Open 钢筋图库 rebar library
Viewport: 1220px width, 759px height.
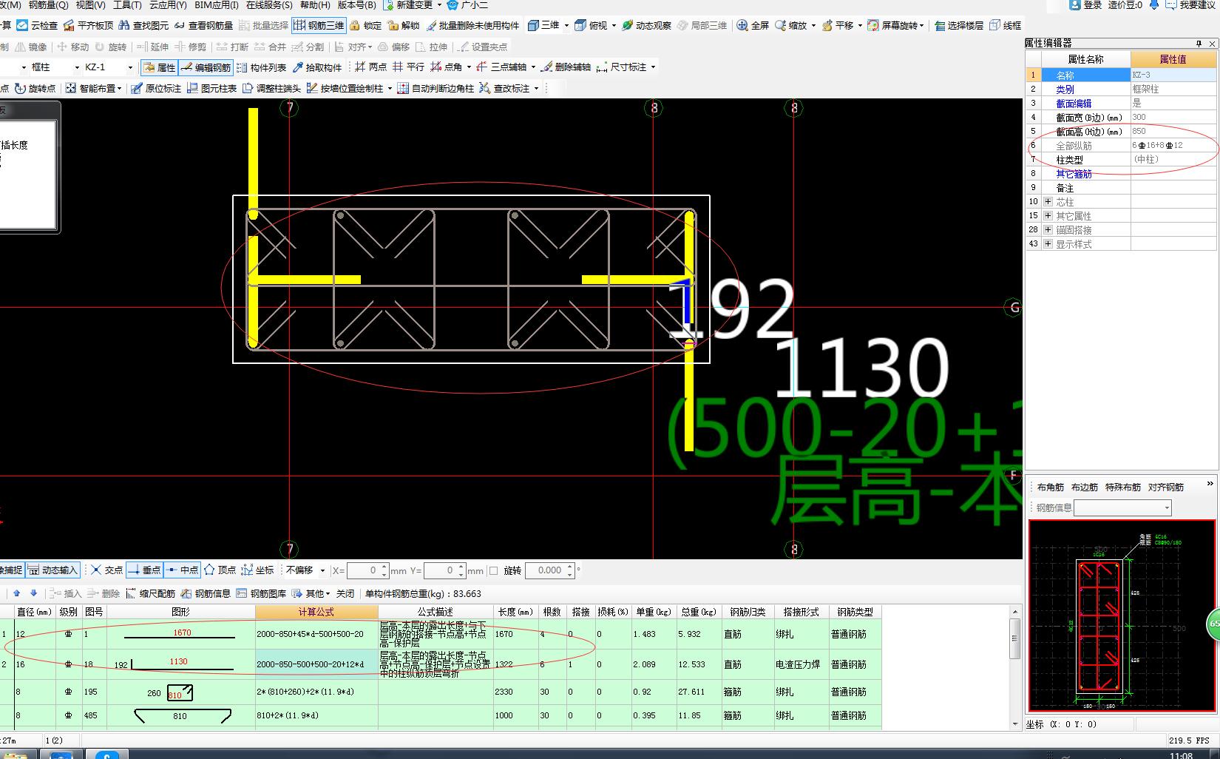tap(262, 593)
